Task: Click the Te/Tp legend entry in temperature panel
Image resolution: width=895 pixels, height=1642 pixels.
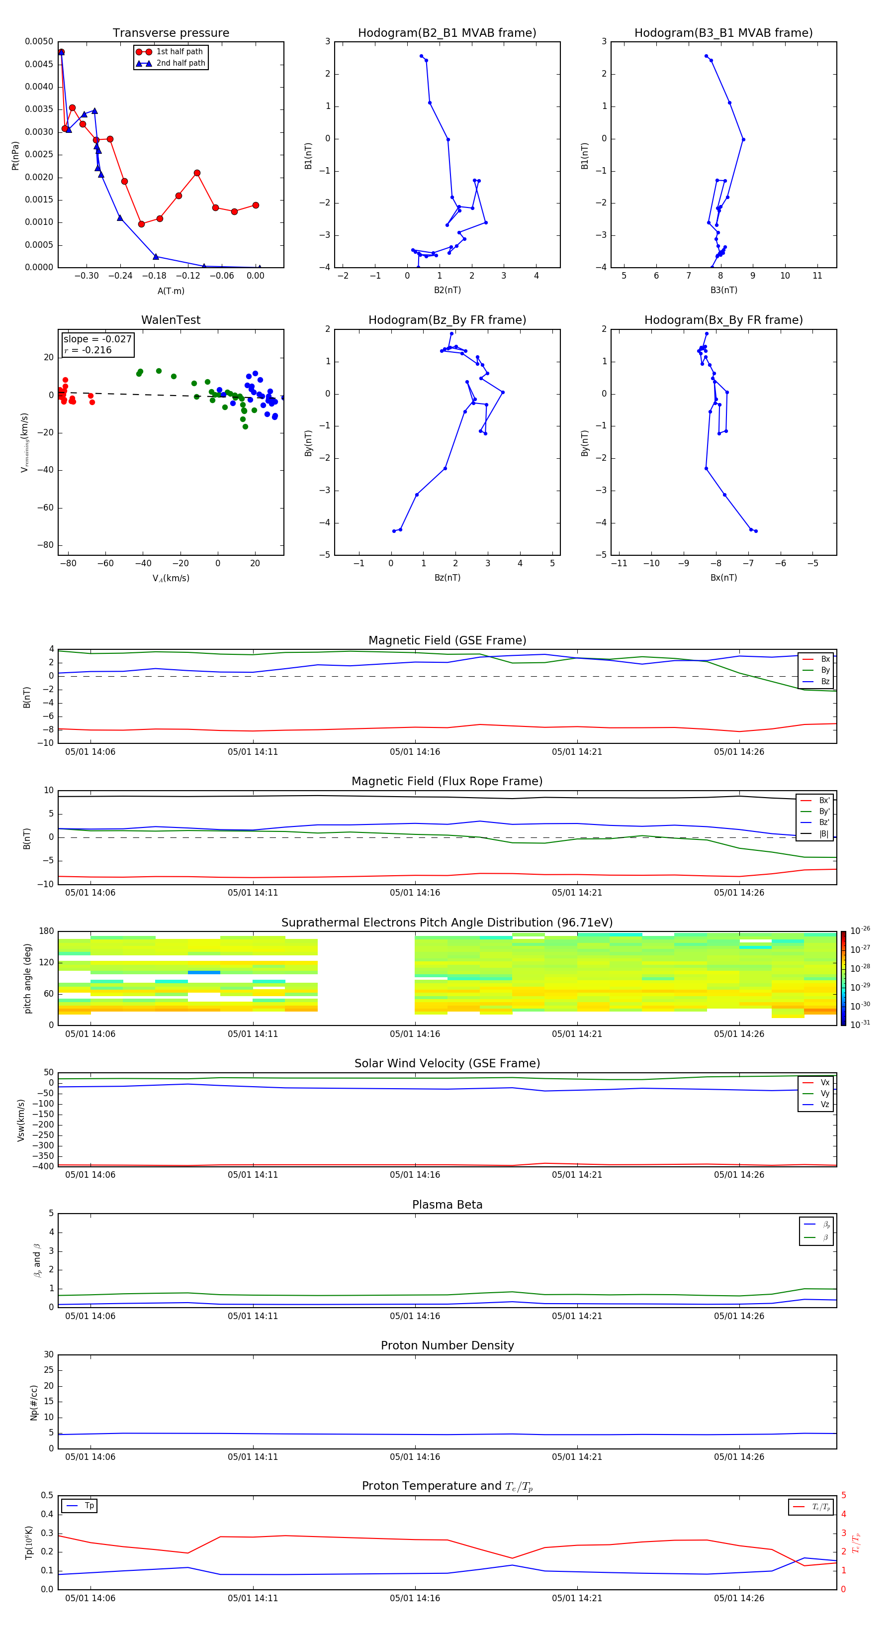Action: [x=811, y=1507]
